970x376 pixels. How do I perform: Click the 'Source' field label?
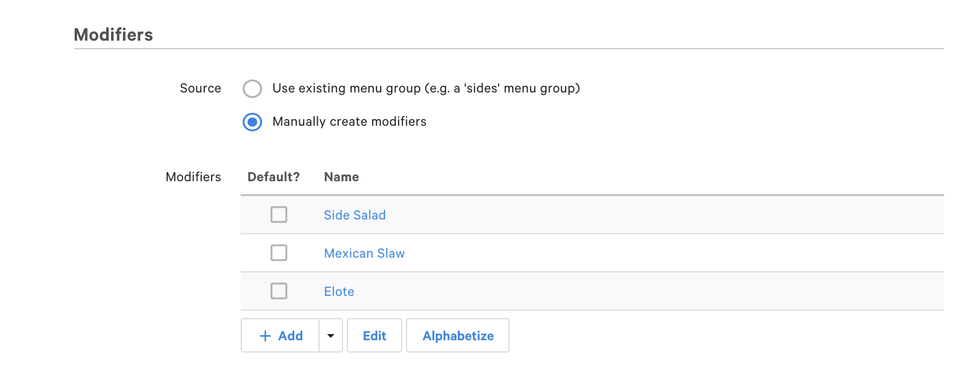coord(201,88)
